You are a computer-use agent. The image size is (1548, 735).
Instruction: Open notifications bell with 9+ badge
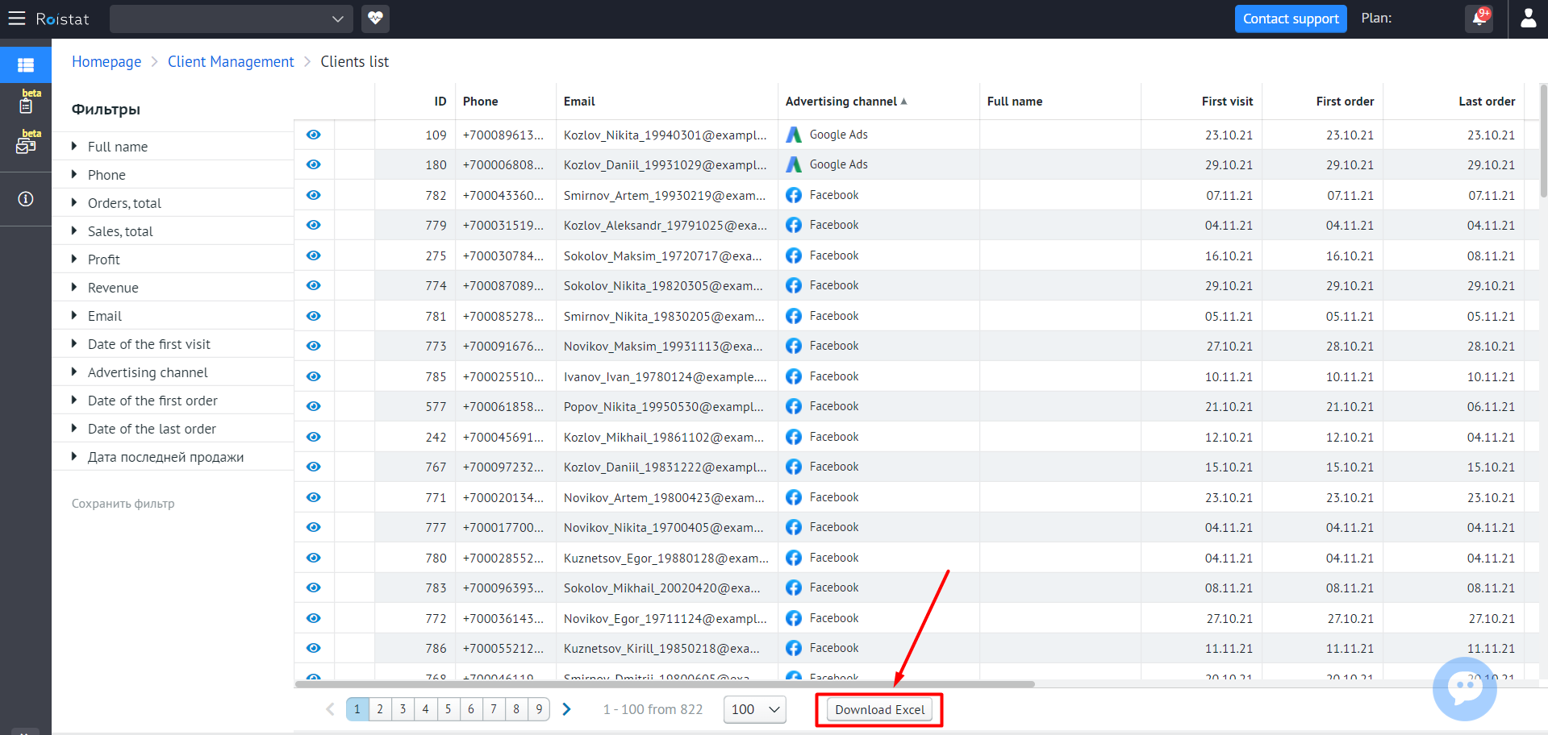1479,19
